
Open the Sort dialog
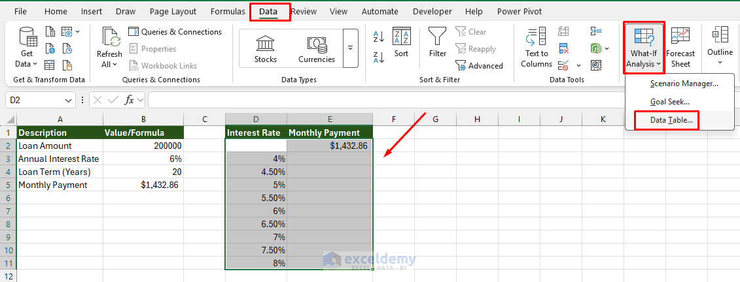click(402, 43)
